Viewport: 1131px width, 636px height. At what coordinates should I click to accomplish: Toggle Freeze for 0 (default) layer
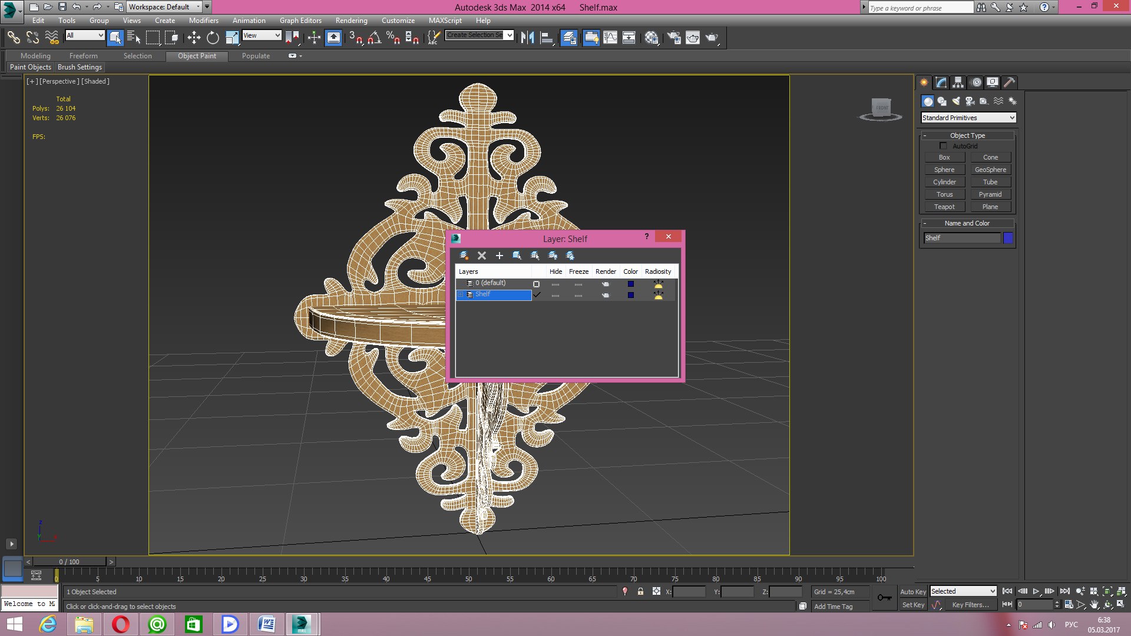(x=578, y=284)
